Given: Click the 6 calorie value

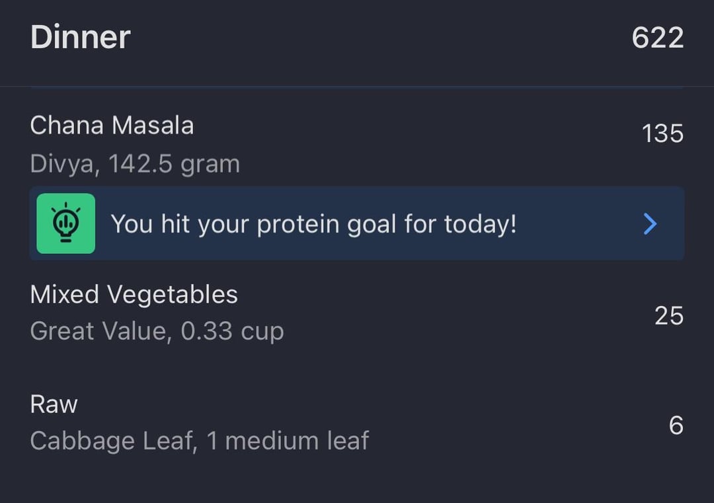Looking at the screenshot, I should 676,425.
